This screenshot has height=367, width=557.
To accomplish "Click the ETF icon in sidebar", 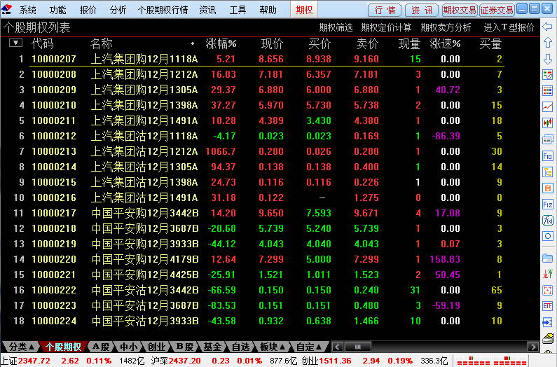I will click(x=548, y=305).
